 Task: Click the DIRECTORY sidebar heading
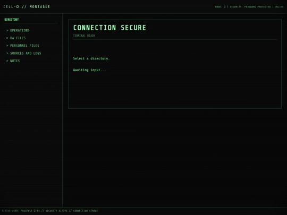[12, 20]
